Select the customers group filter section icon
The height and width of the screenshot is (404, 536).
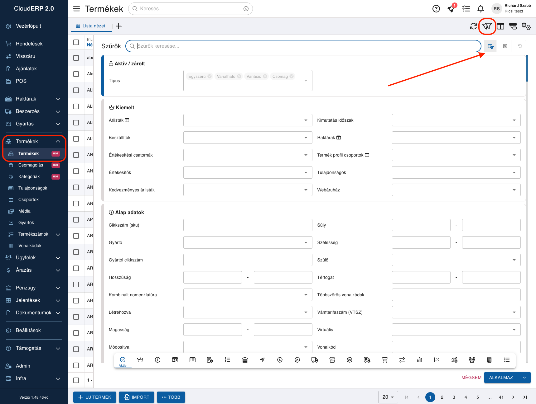pos(472,360)
